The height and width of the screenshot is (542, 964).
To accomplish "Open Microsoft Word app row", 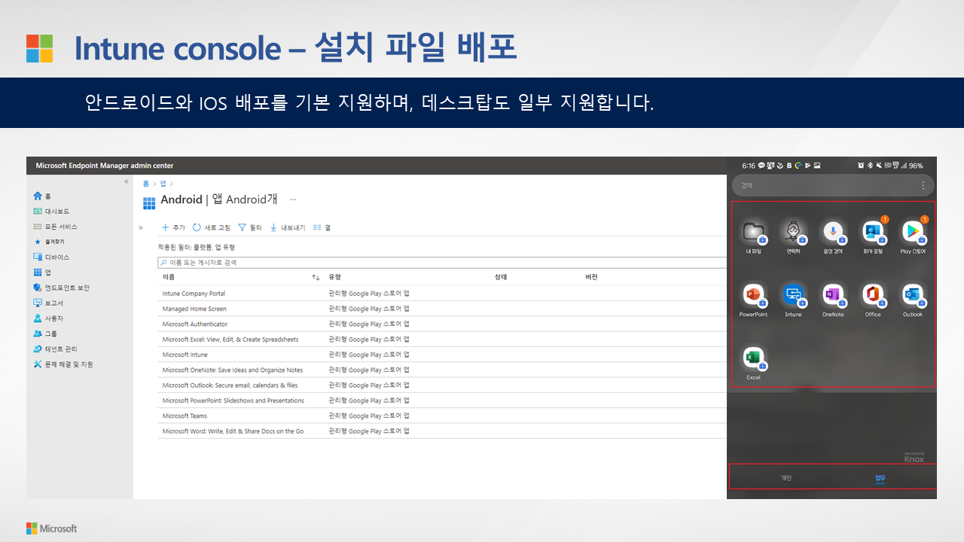I will 442,431.
